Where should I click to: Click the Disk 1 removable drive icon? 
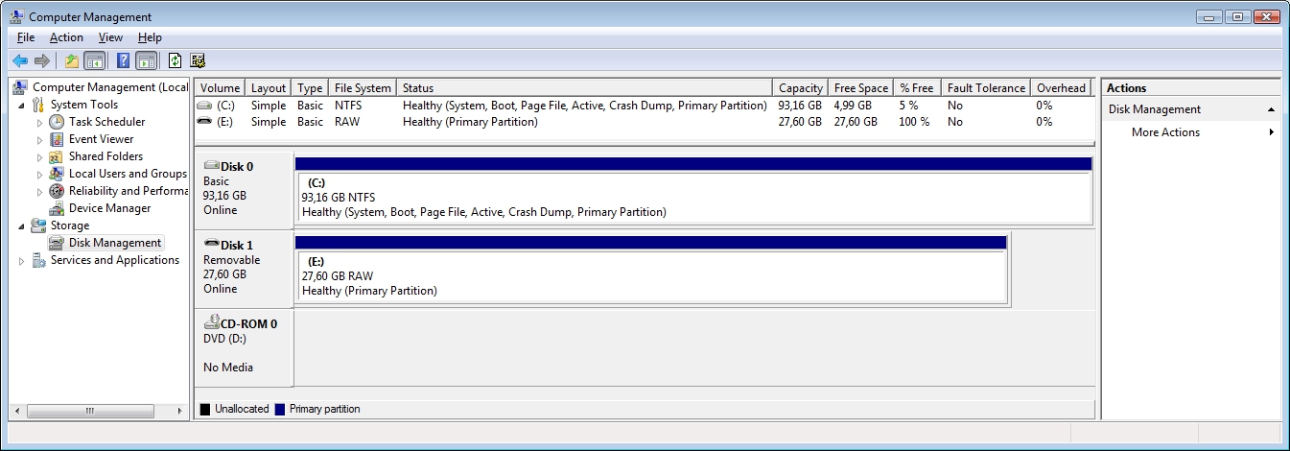tap(212, 244)
